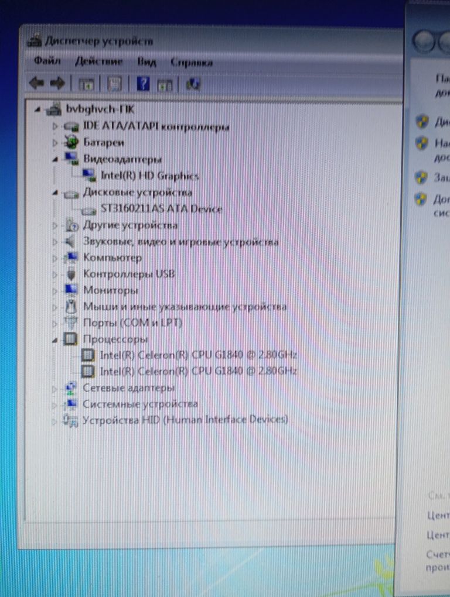The width and height of the screenshot is (450, 597).
Task: Collapse the Процессоры node
Action: (x=56, y=339)
